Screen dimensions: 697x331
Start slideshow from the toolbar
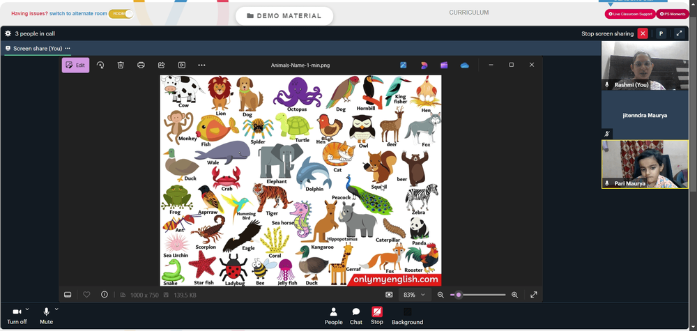[x=182, y=66]
